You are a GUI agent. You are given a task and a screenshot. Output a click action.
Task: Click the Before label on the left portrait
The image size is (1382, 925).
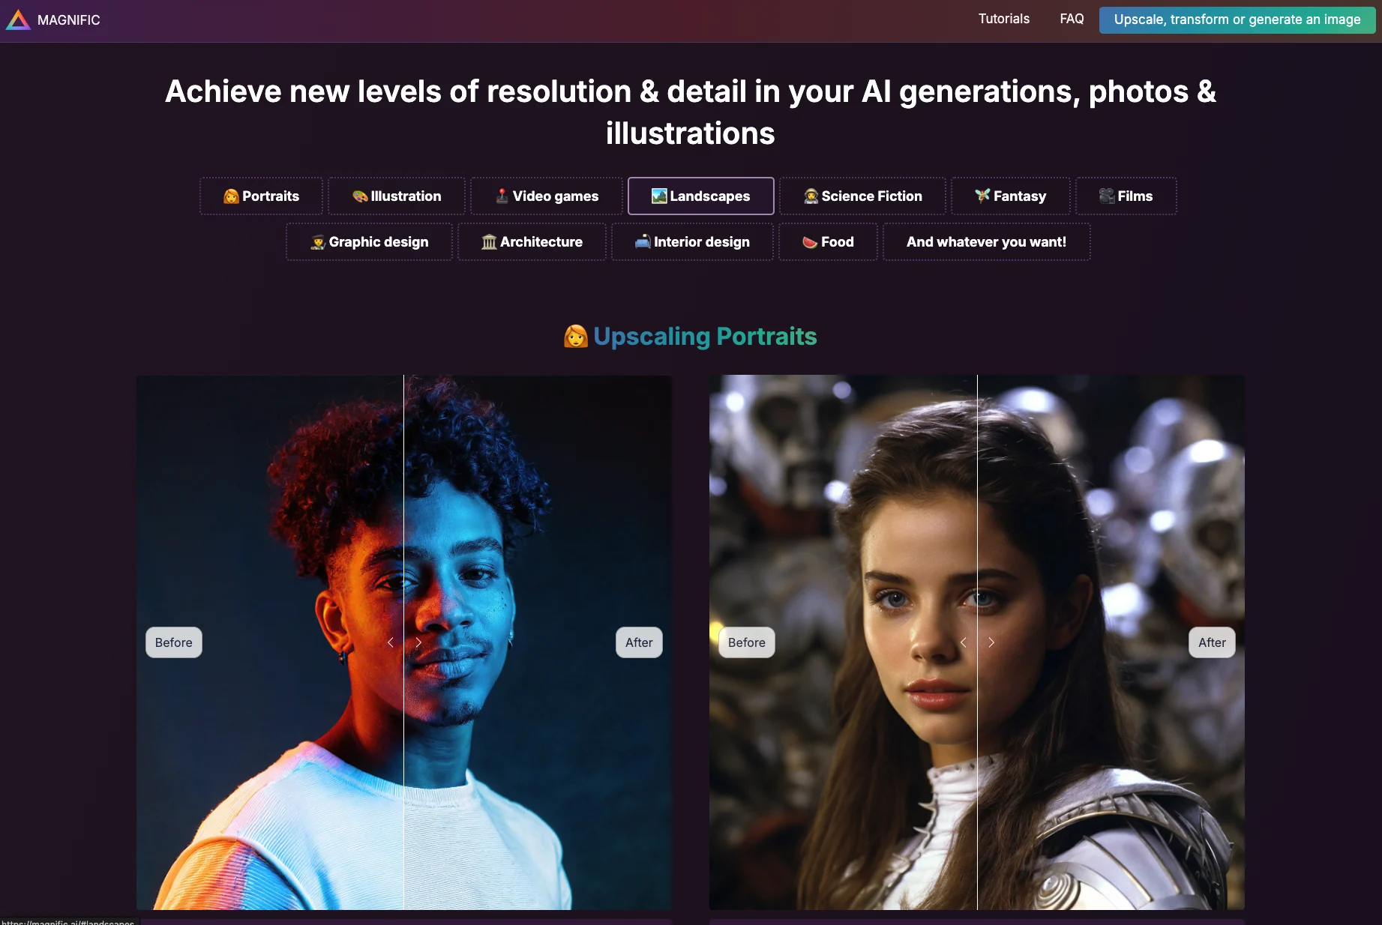pos(174,642)
